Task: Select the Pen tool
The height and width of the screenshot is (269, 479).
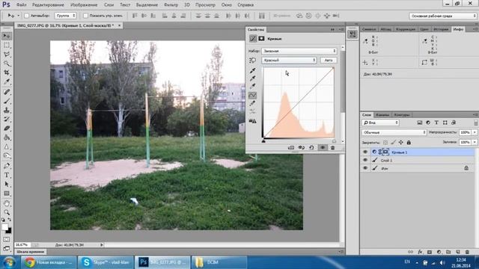Action: point(7,166)
